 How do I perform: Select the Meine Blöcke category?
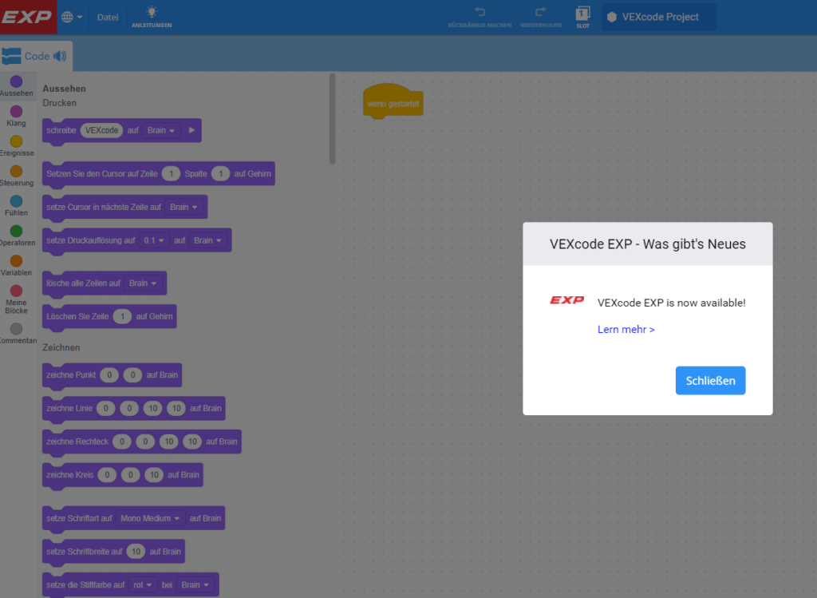tap(16, 299)
